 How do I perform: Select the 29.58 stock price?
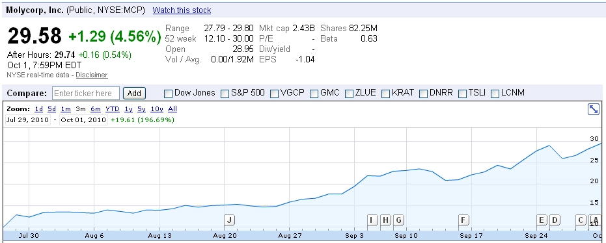point(34,36)
